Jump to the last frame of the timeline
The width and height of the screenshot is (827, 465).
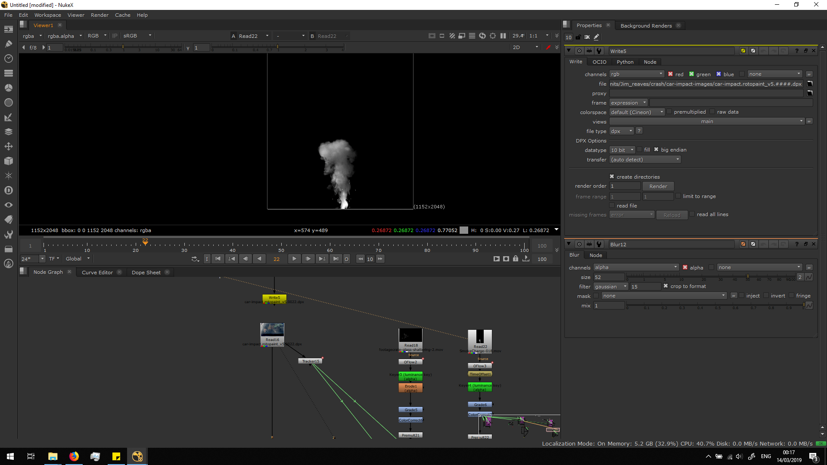[336, 259]
